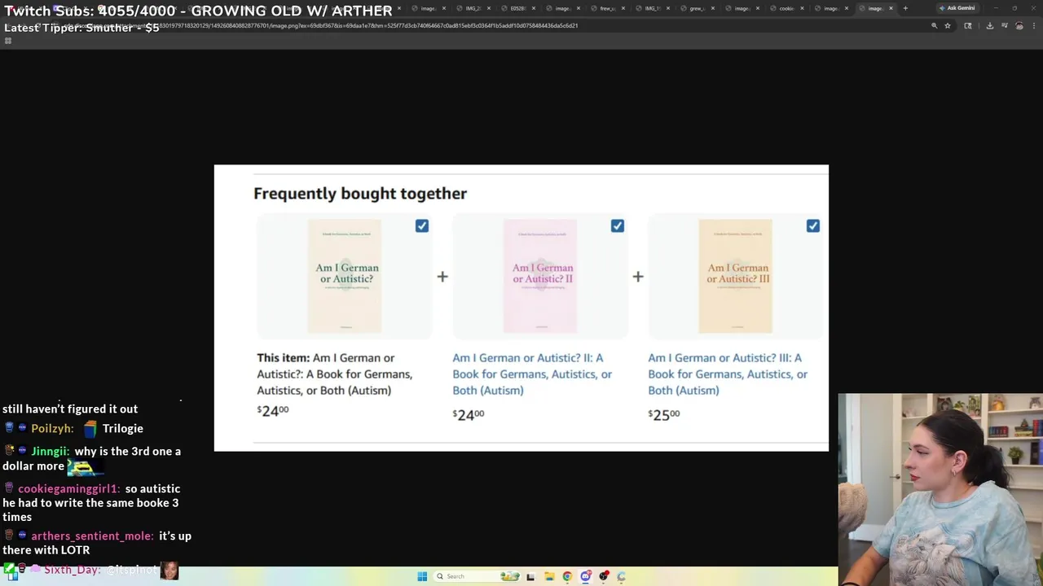Click the 'Frequently bought together' heading

(360, 193)
